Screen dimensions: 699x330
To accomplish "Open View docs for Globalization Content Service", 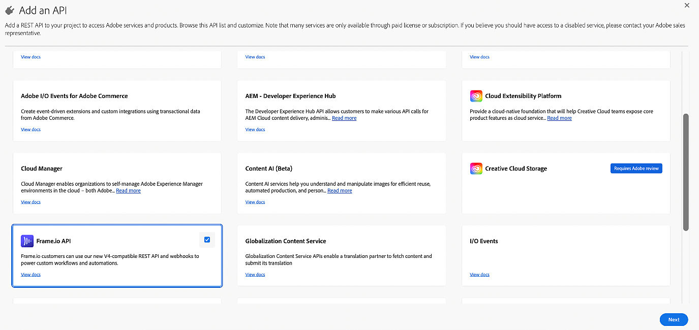I will pyautogui.click(x=255, y=275).
